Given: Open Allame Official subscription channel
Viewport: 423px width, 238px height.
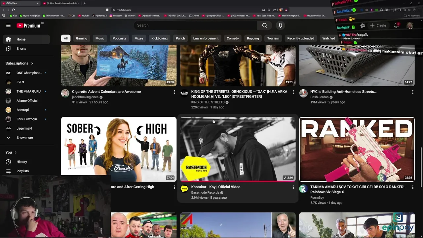Looking at the screenshot, I should (26, 100).
